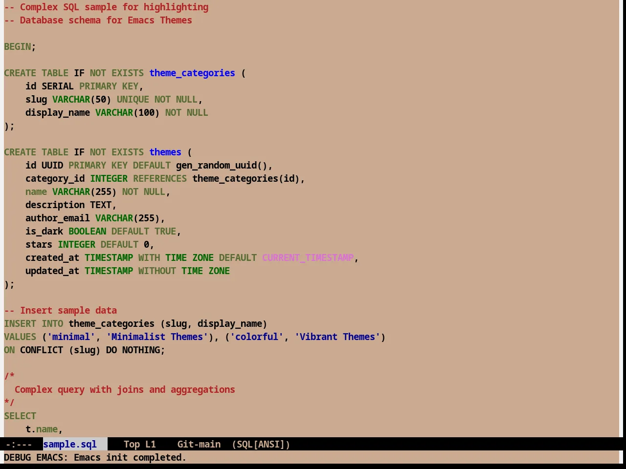This screenshot has width=626, height=469.
Task: Click 'is_dark' column name
Action: 45,231
